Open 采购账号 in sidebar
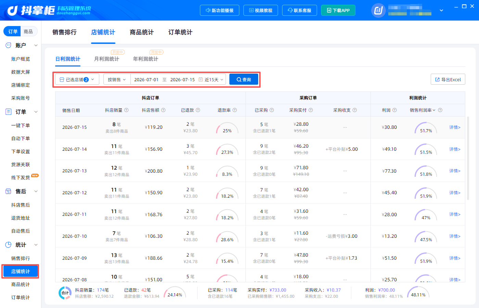The width and height of the screenshot is (479, 308). [21, 98]
